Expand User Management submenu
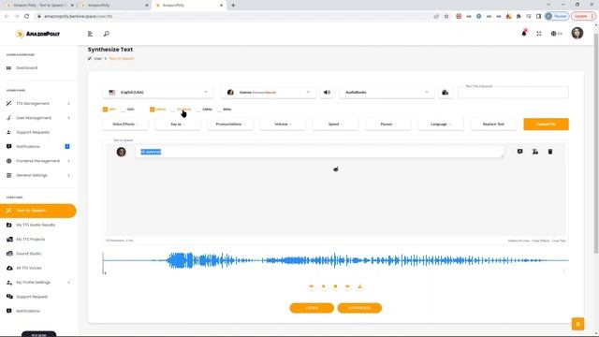The width and height of the screenshot is (599, 337). (x=38, y=118)
